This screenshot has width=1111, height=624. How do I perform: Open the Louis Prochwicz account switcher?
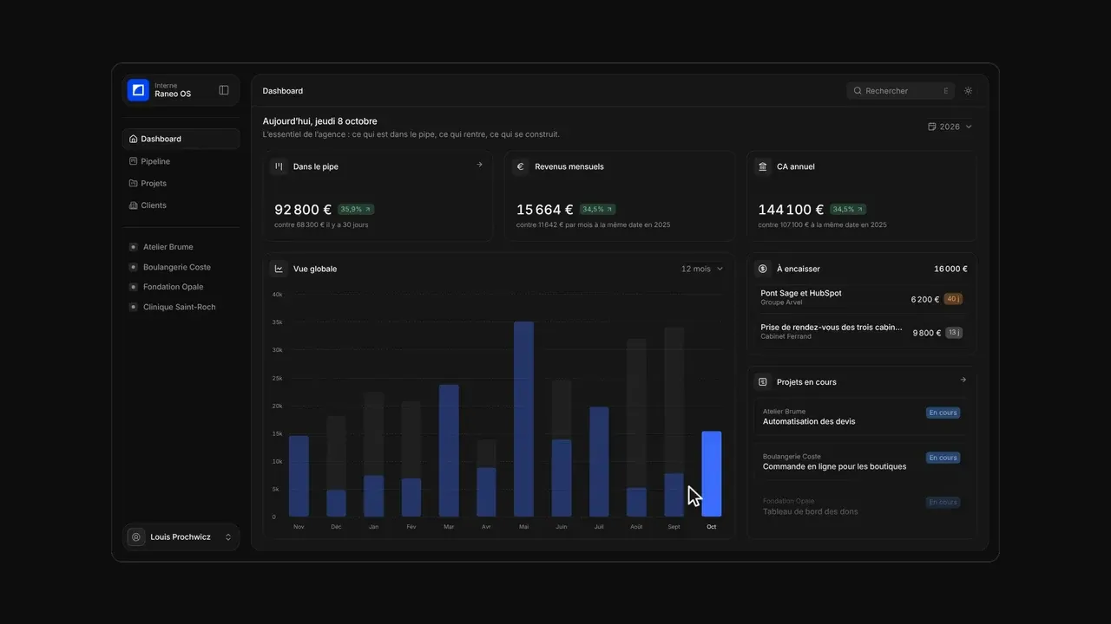181,537
